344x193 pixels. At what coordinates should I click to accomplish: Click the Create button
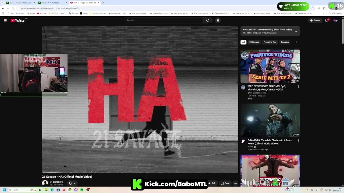315,20
